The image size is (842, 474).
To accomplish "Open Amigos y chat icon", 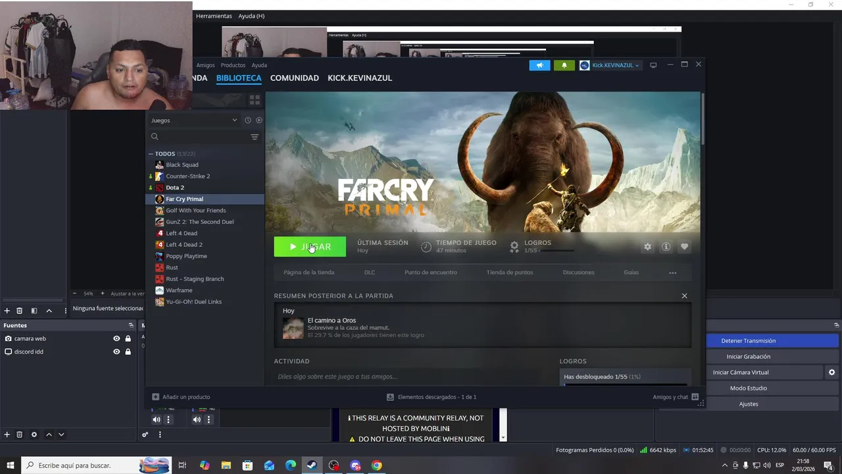I will pyautogui.click(x=695, y=397).
